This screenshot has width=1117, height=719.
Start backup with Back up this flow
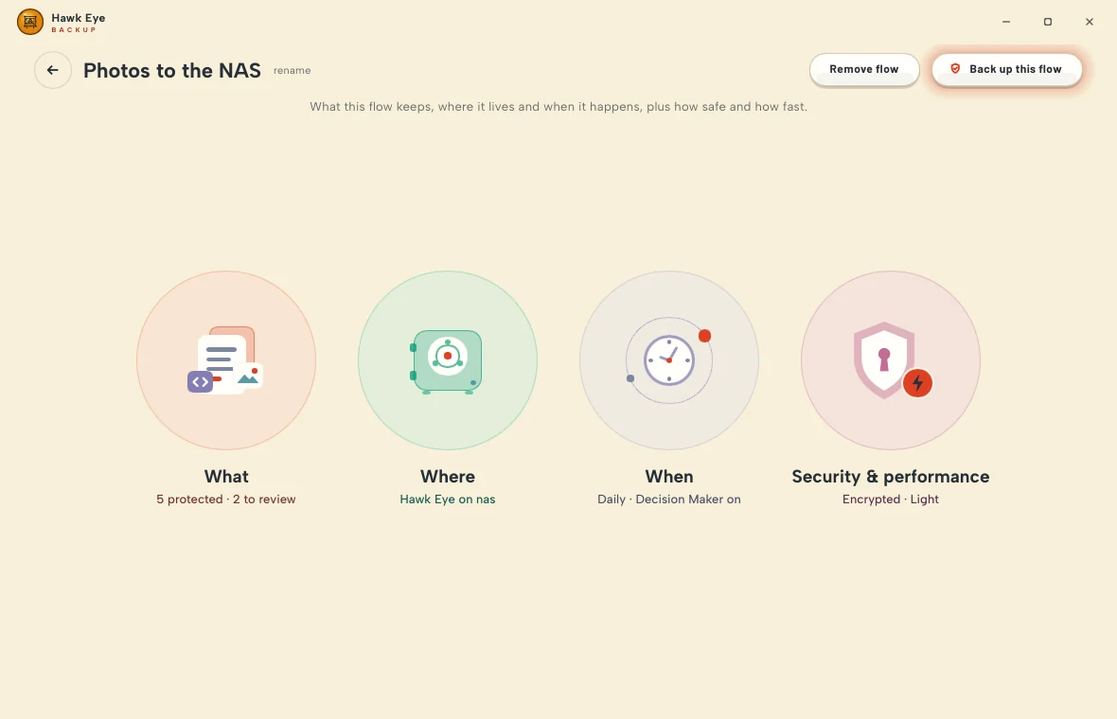tap(1006, 69)
